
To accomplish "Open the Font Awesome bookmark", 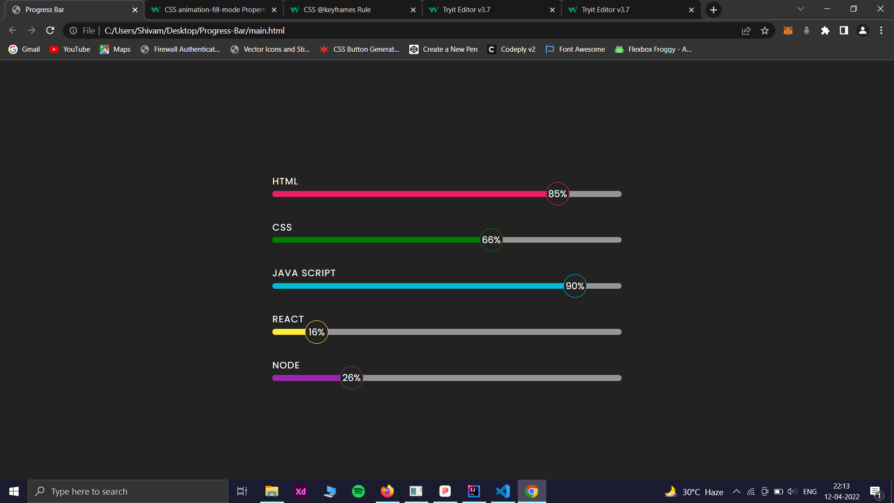I will pyautogui.click(x=575, y=49).
